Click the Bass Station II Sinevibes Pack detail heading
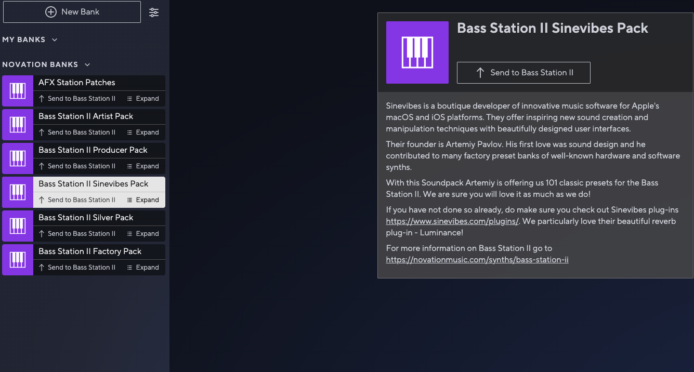Screen dimensions: 694x372 coord(553,29)
